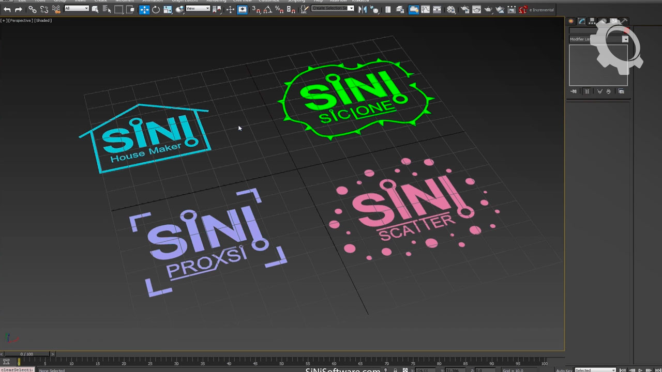This screenshot has height=372, width=662.
Task: Choose the Bind to Space Warp tool
Action: coord(56,10)
